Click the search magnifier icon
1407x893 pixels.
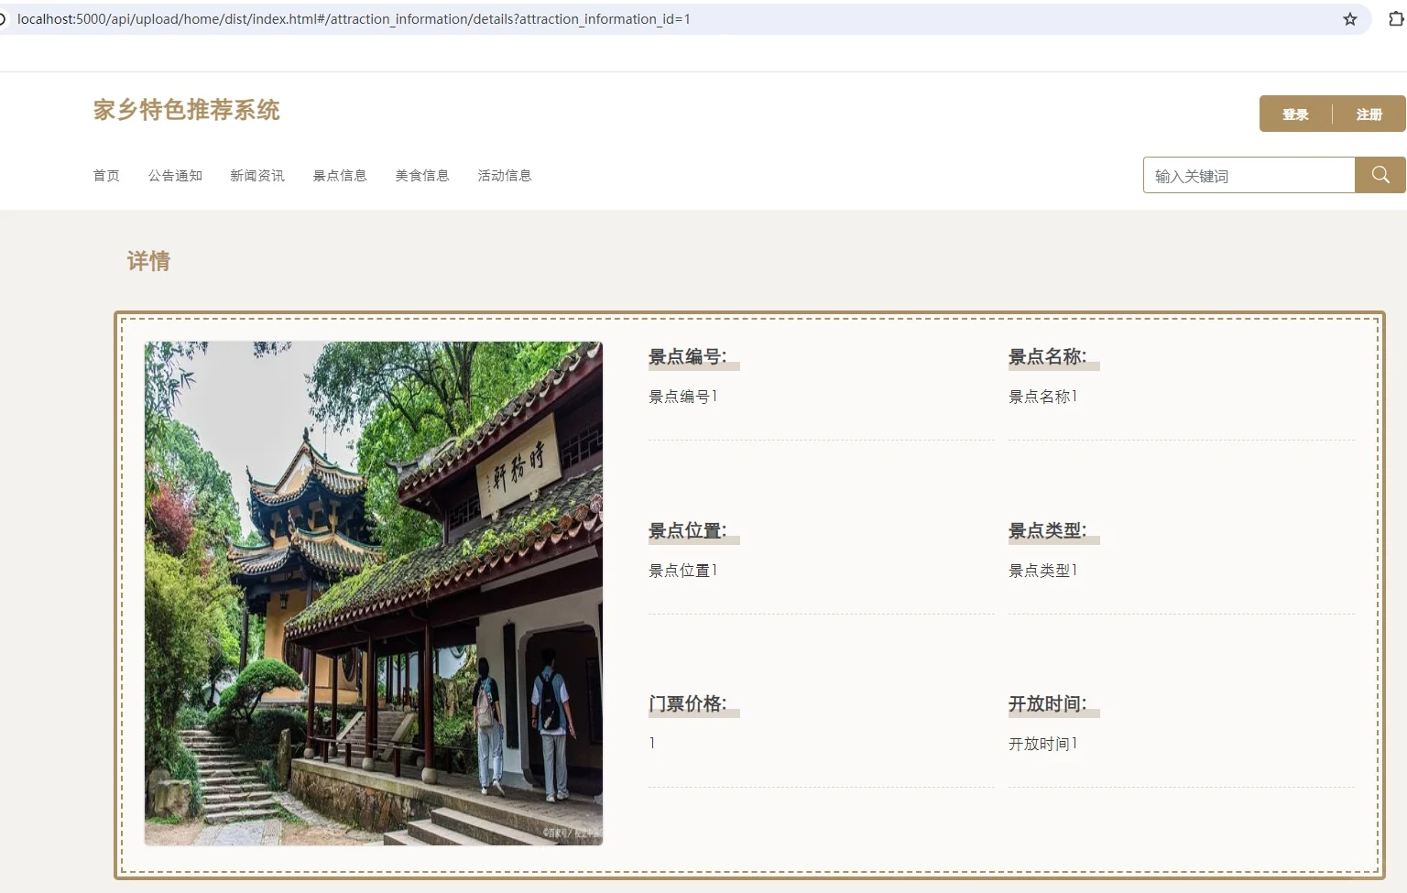(x=1380, y=174)
